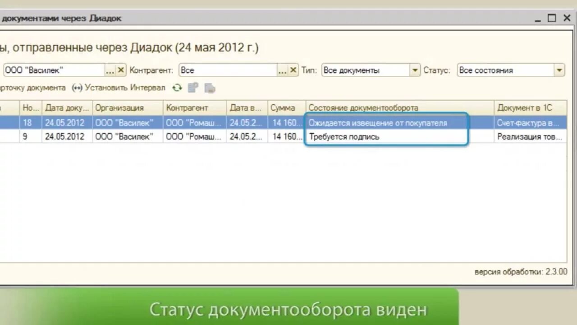This screenshot has width=577, height=325.
Task: Click ООО "Ромаш..." contractor cell in row 9
Action: [195, 136]
